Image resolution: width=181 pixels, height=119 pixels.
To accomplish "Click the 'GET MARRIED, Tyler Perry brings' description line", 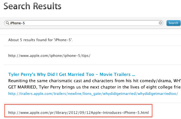I will (94, 87).
